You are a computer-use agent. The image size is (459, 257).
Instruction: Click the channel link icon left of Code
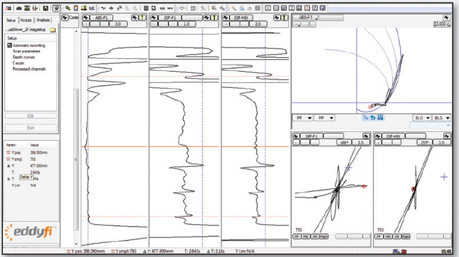tap(65, 18)
